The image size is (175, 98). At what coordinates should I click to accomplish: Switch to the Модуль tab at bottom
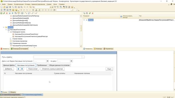[x=12, y=92]
